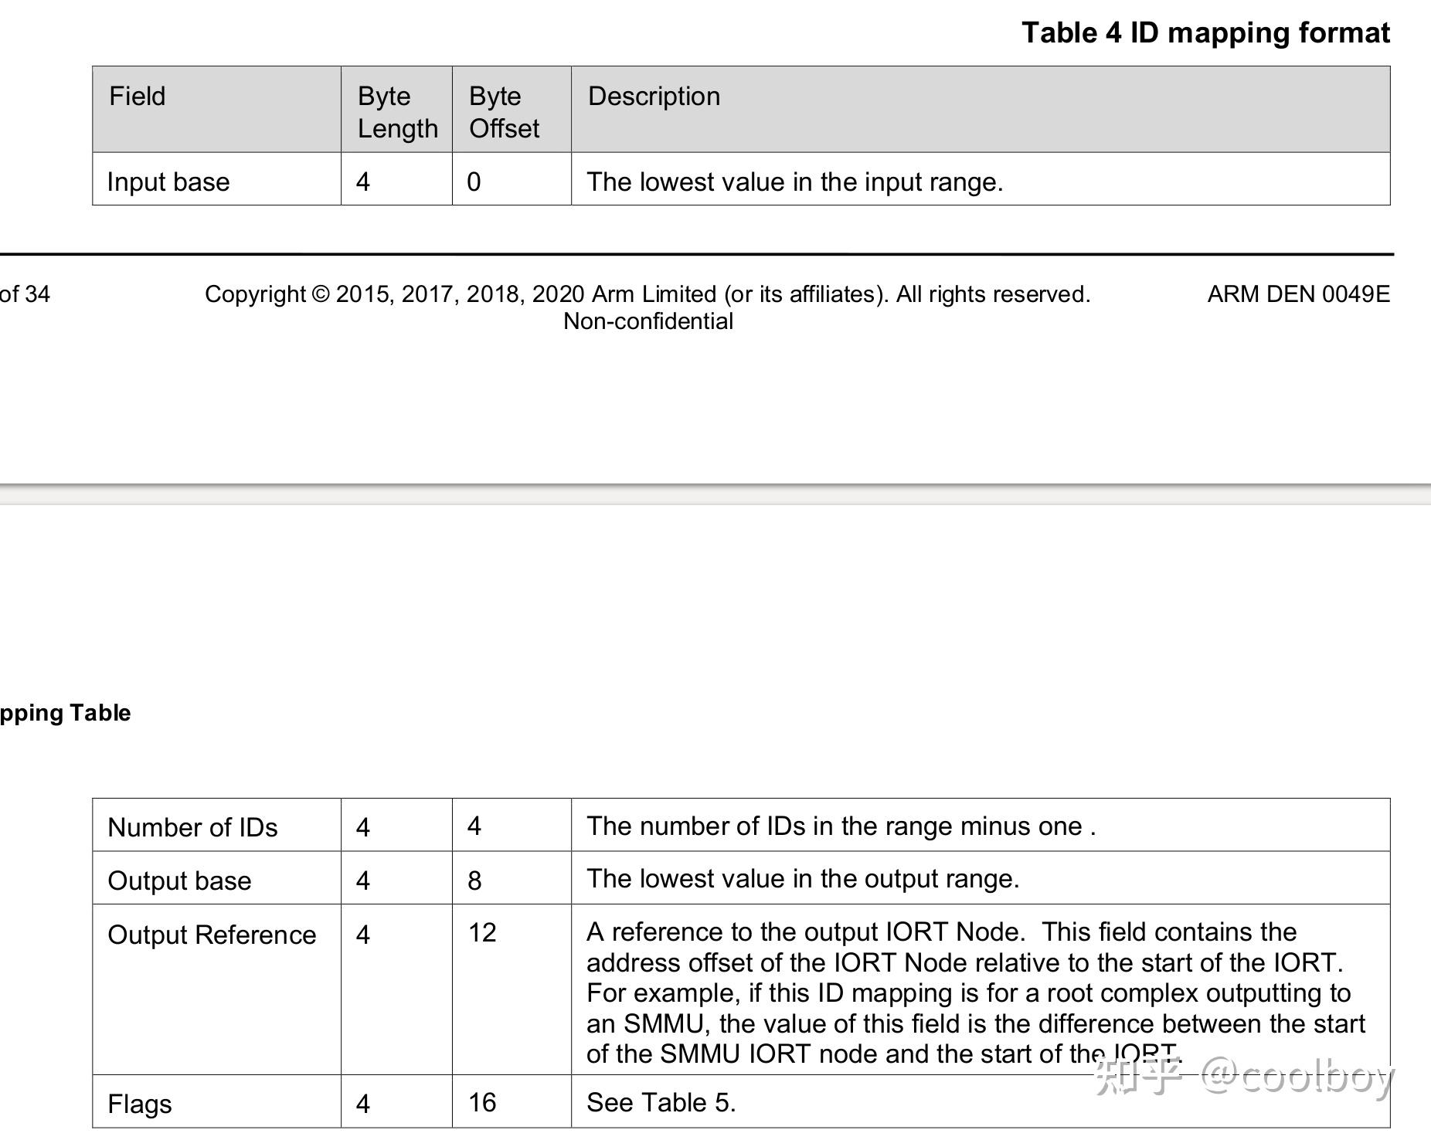Click the 'pping Table' section heading
1431x1140 pixels.
(66, 712)
